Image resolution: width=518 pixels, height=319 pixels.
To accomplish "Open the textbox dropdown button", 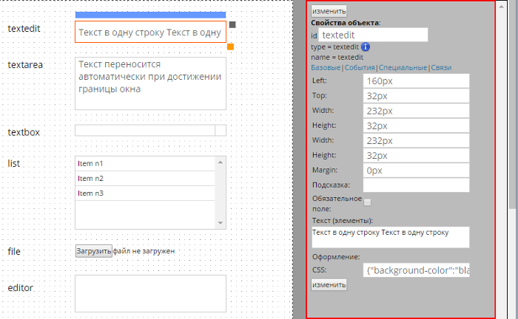I will (220, 131).
